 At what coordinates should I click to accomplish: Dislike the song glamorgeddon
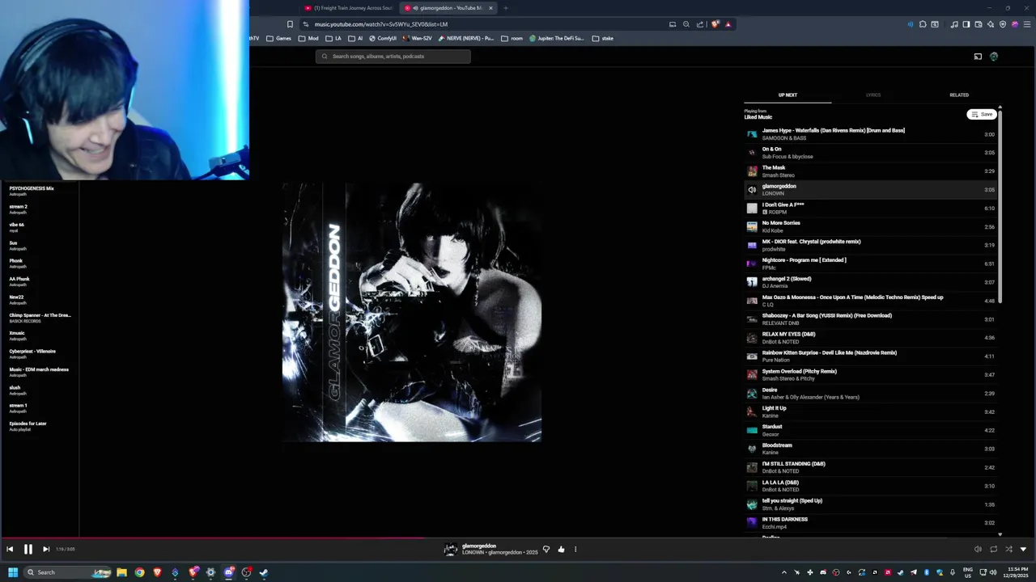click(546, 549)
